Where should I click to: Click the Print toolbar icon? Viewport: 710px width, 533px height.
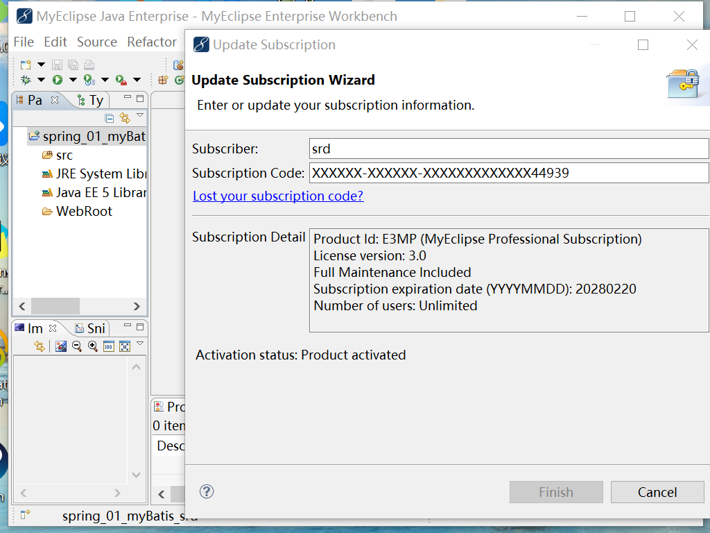(x=89, y=65)
